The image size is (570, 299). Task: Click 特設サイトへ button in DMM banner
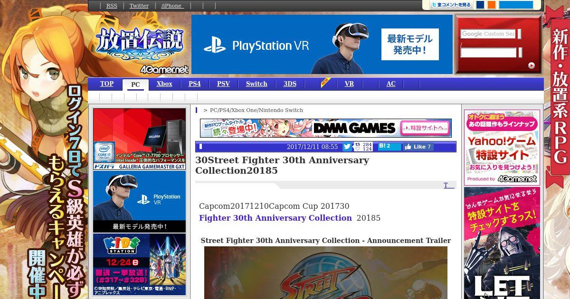(x=425, y=128)
